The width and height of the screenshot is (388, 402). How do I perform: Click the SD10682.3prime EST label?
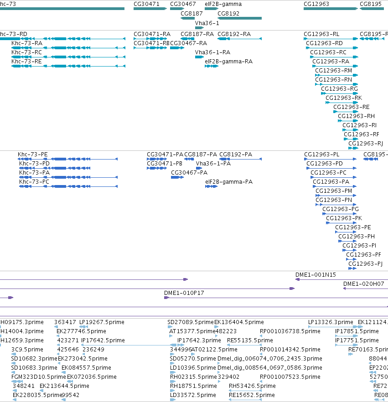34,359
